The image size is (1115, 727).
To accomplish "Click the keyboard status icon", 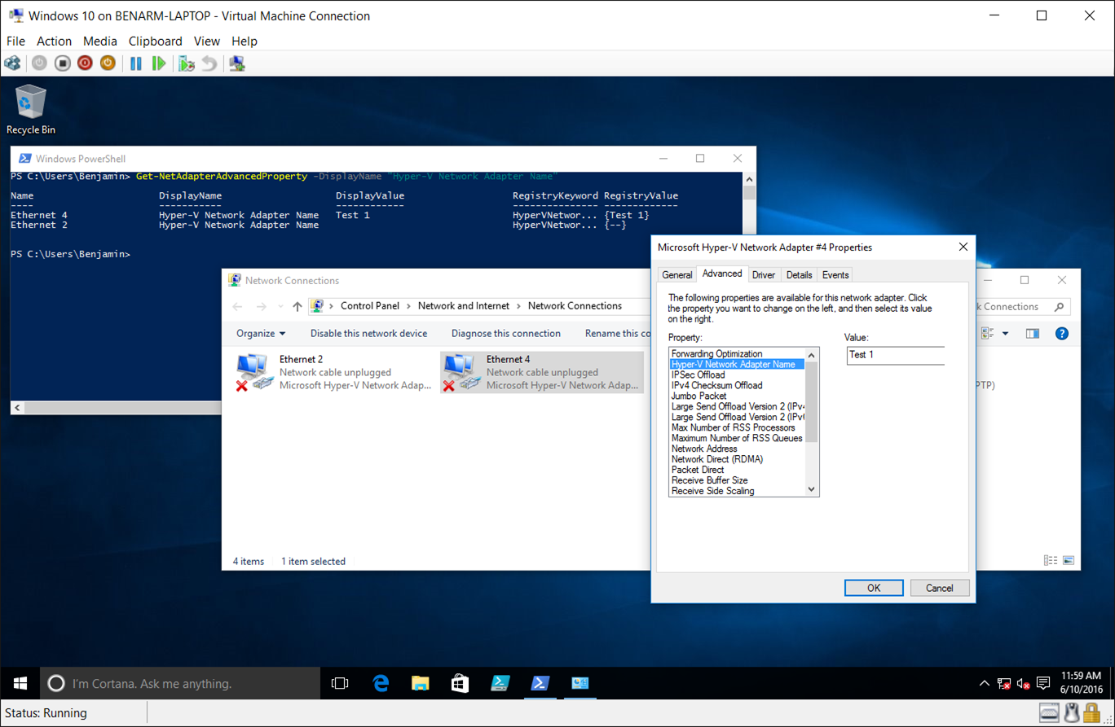I will pyautogui.click(x=1051, y=713).
